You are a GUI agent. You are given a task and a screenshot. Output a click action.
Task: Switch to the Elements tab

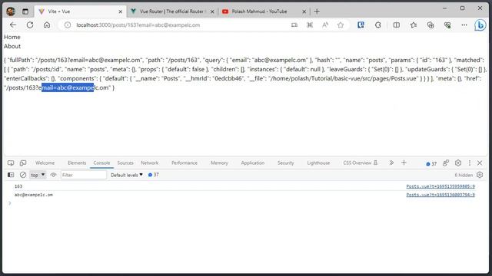(x=77, y=163)
